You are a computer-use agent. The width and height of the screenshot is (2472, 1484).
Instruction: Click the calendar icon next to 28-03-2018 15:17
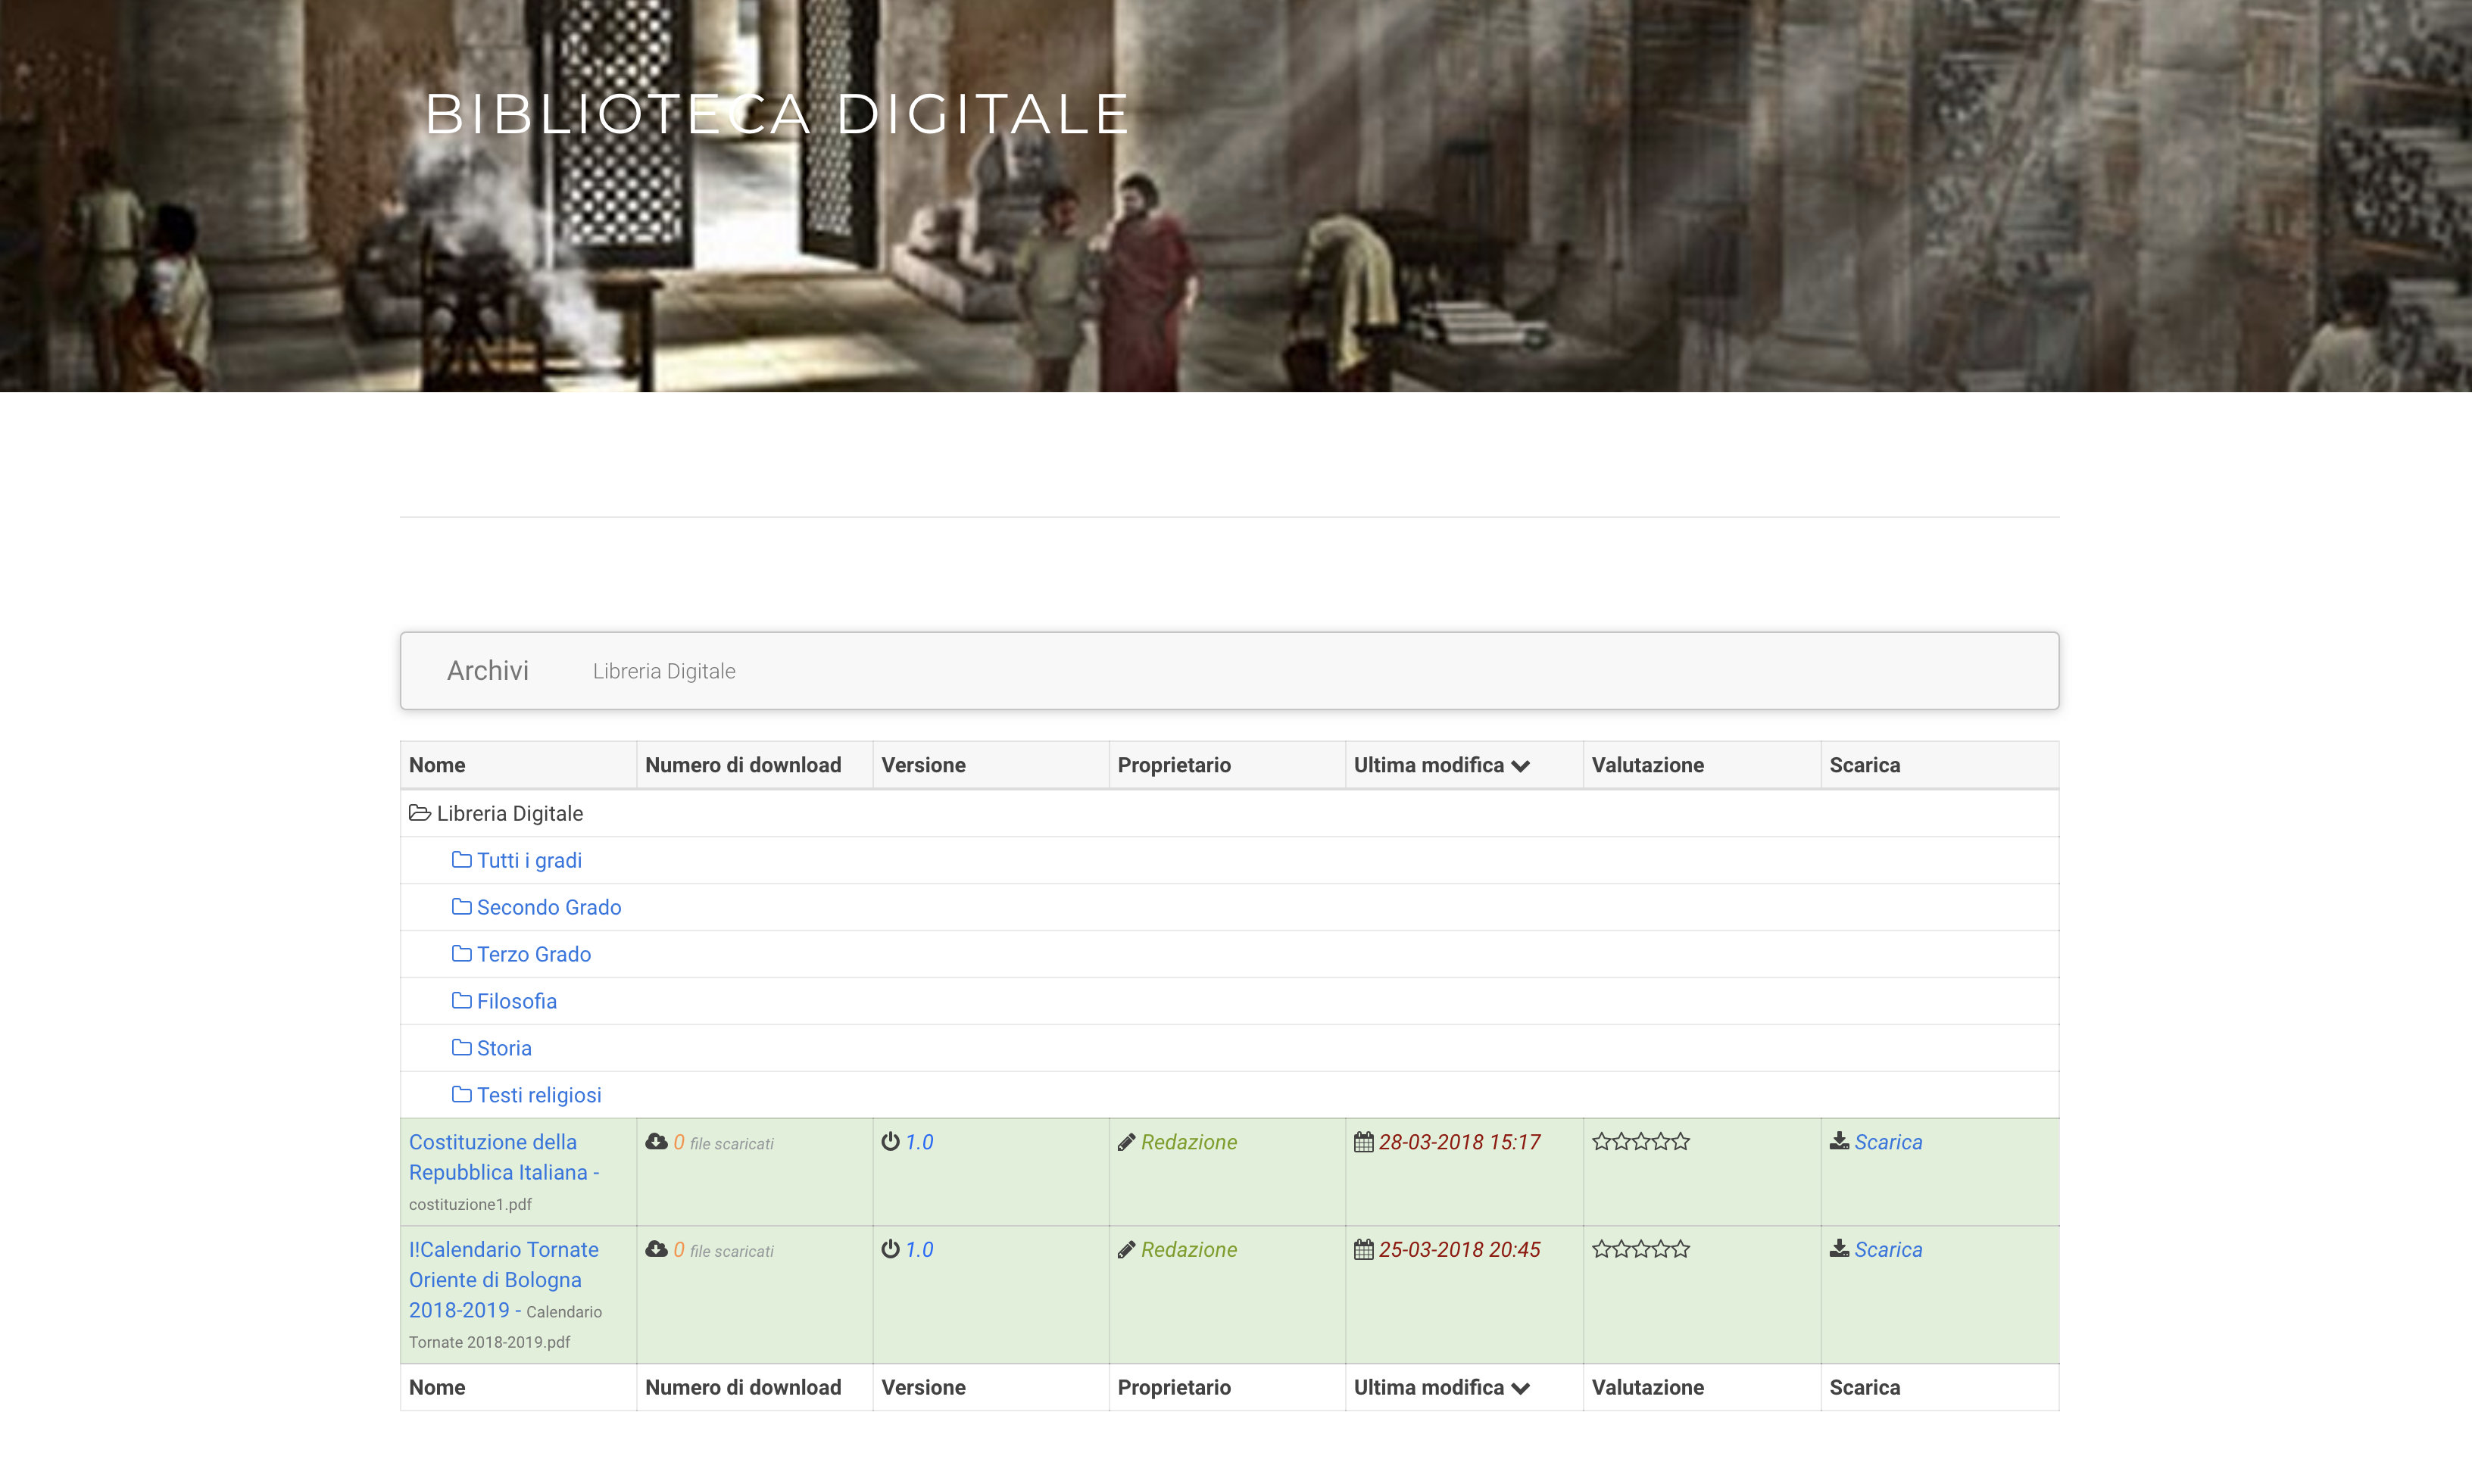pos(1363,1142)
